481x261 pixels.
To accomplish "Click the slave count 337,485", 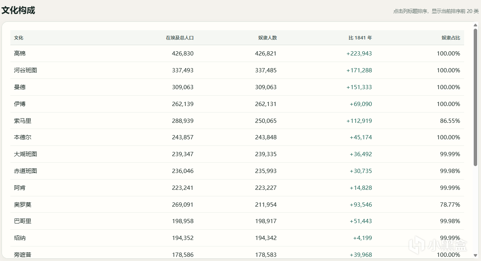I will (266, 70).
